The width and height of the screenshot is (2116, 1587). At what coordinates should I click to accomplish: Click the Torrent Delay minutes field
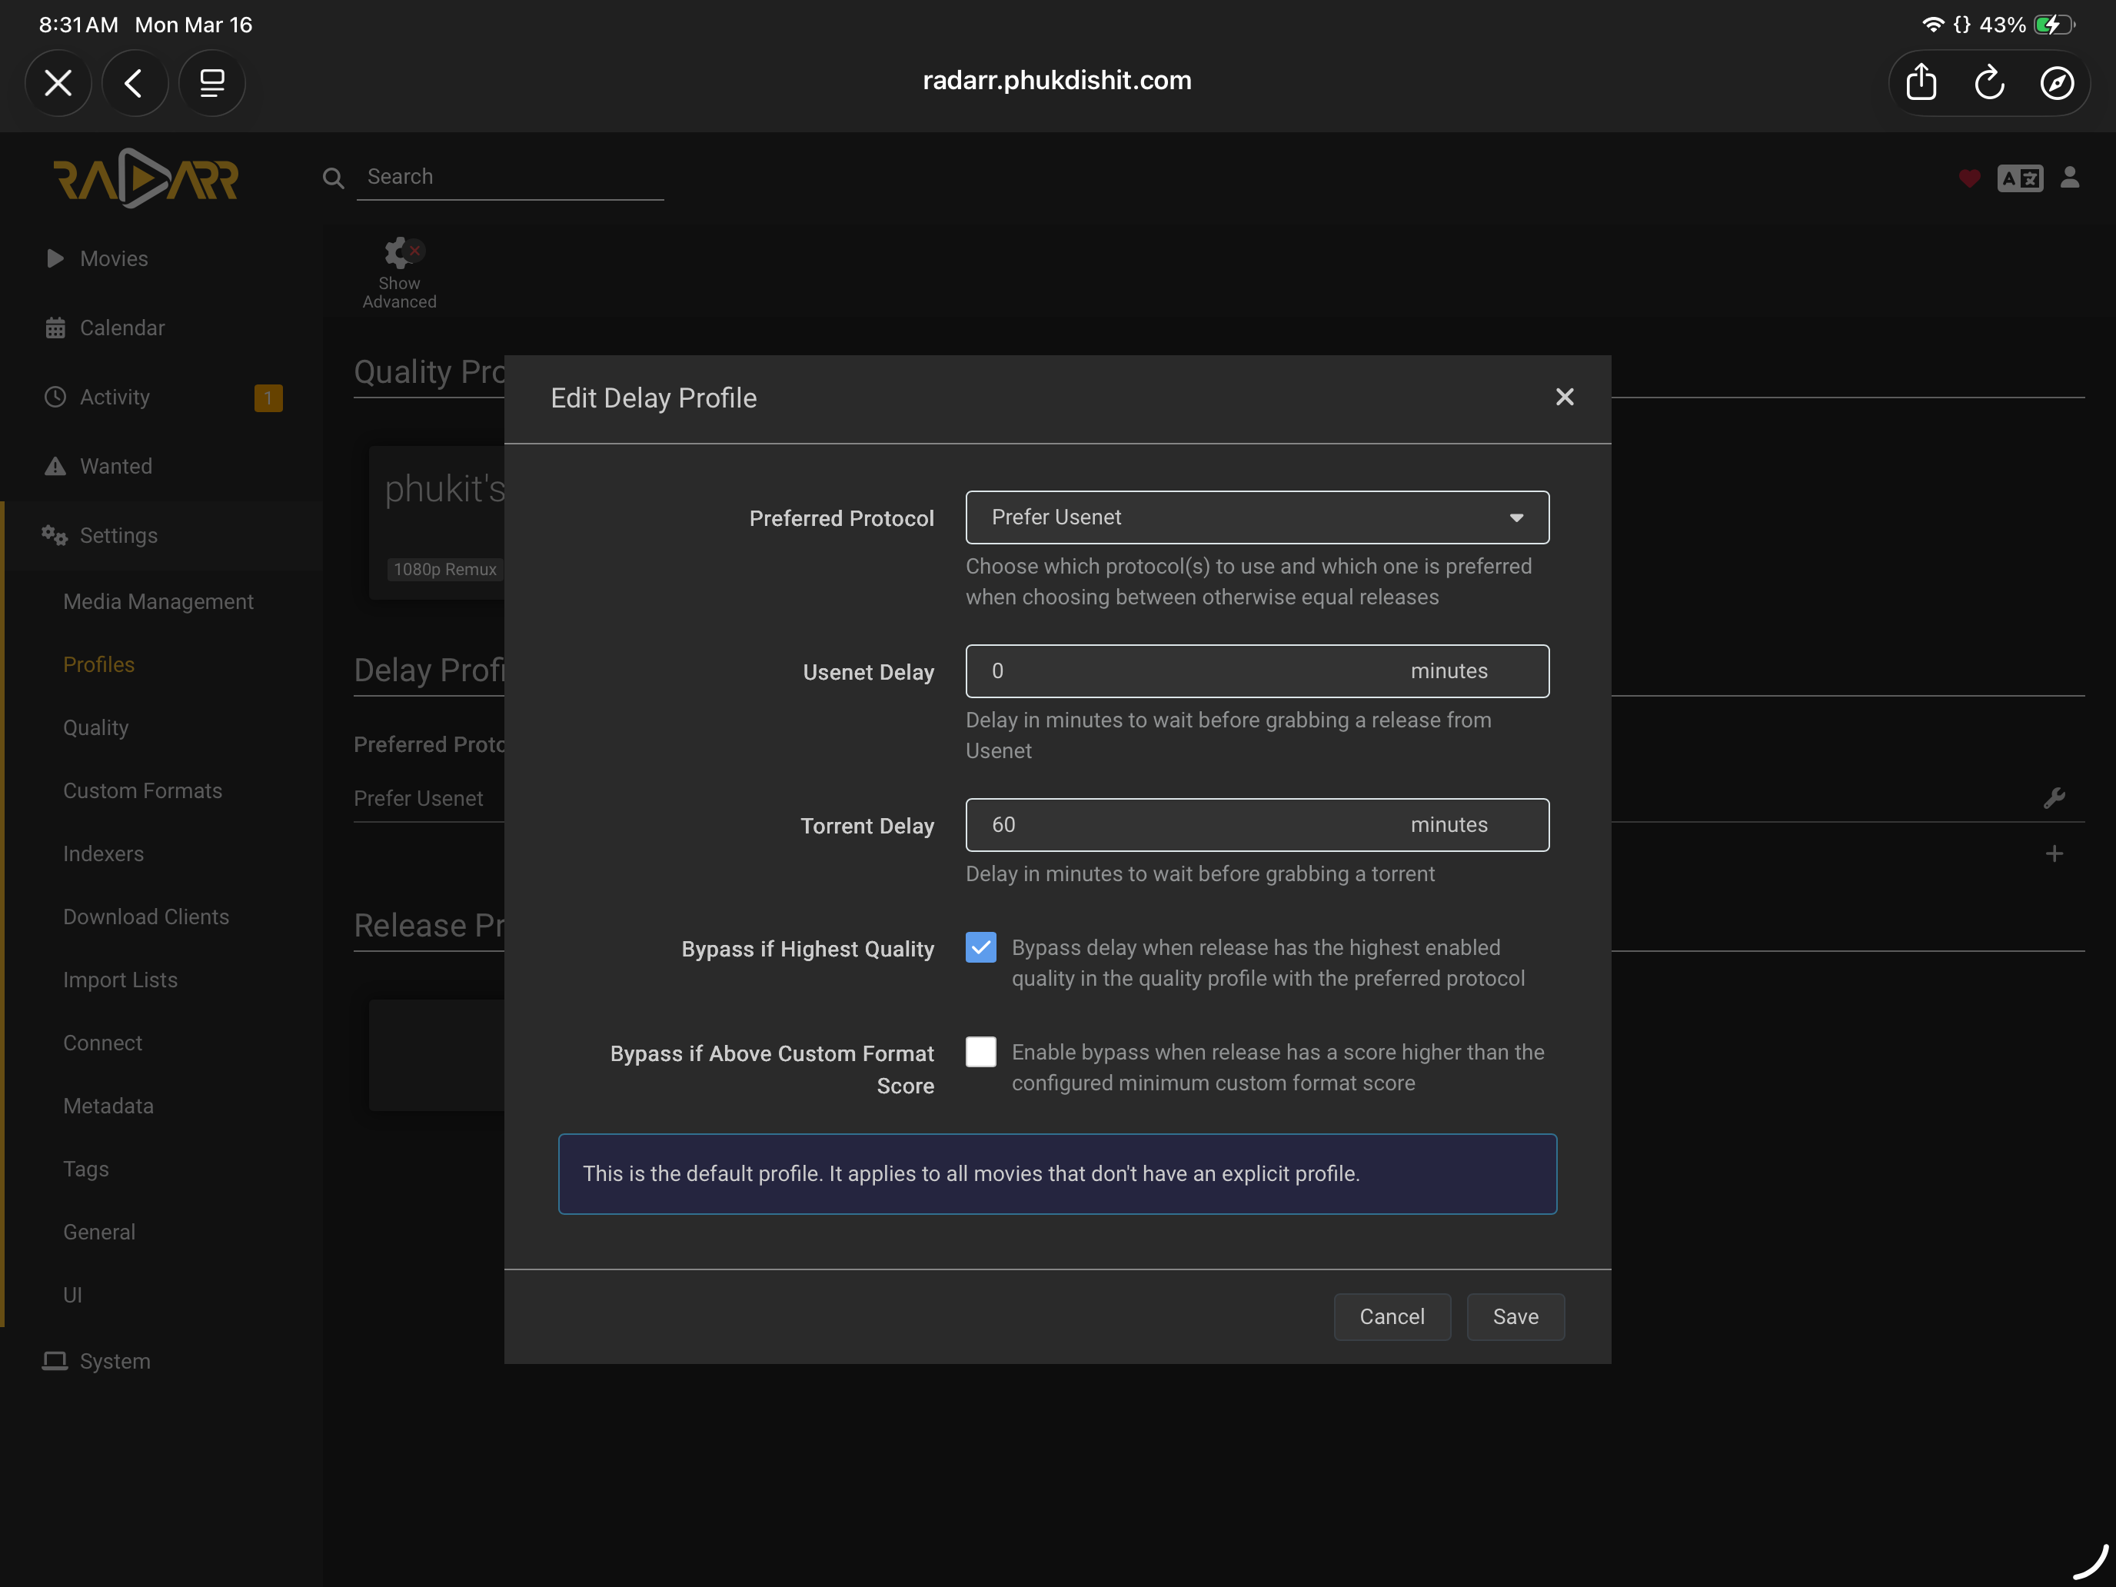click(1257, 824)
